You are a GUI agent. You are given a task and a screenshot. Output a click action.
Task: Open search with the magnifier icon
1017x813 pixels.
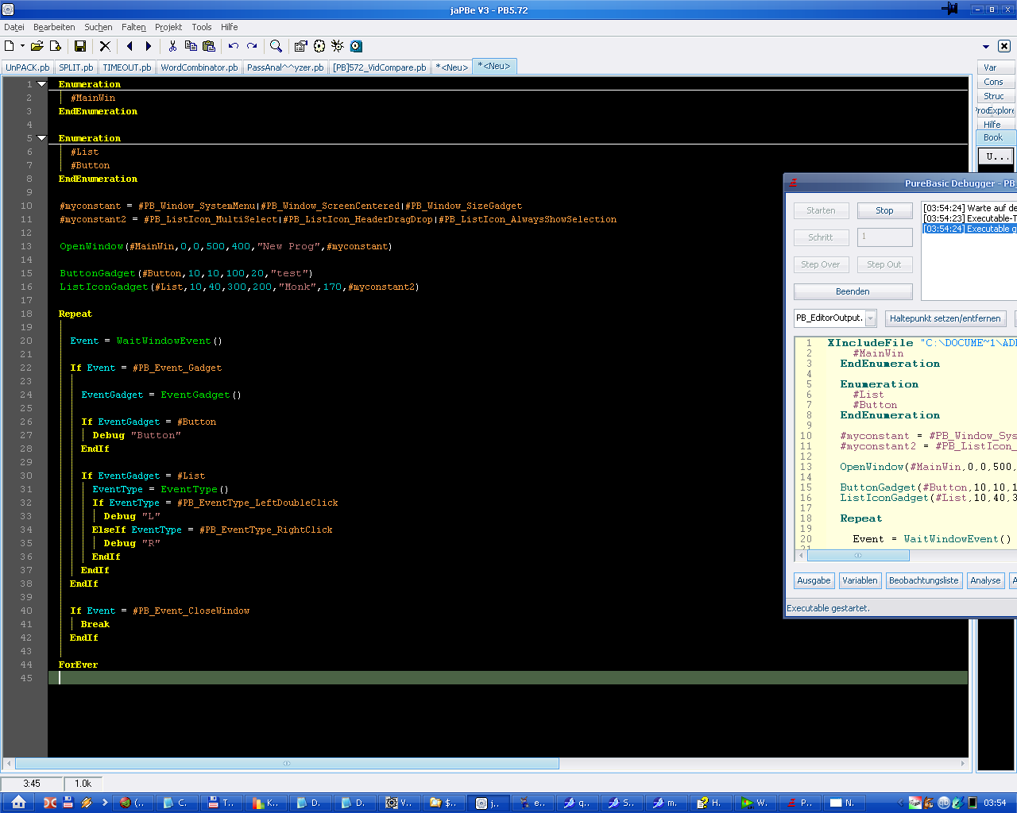point(276,47)
